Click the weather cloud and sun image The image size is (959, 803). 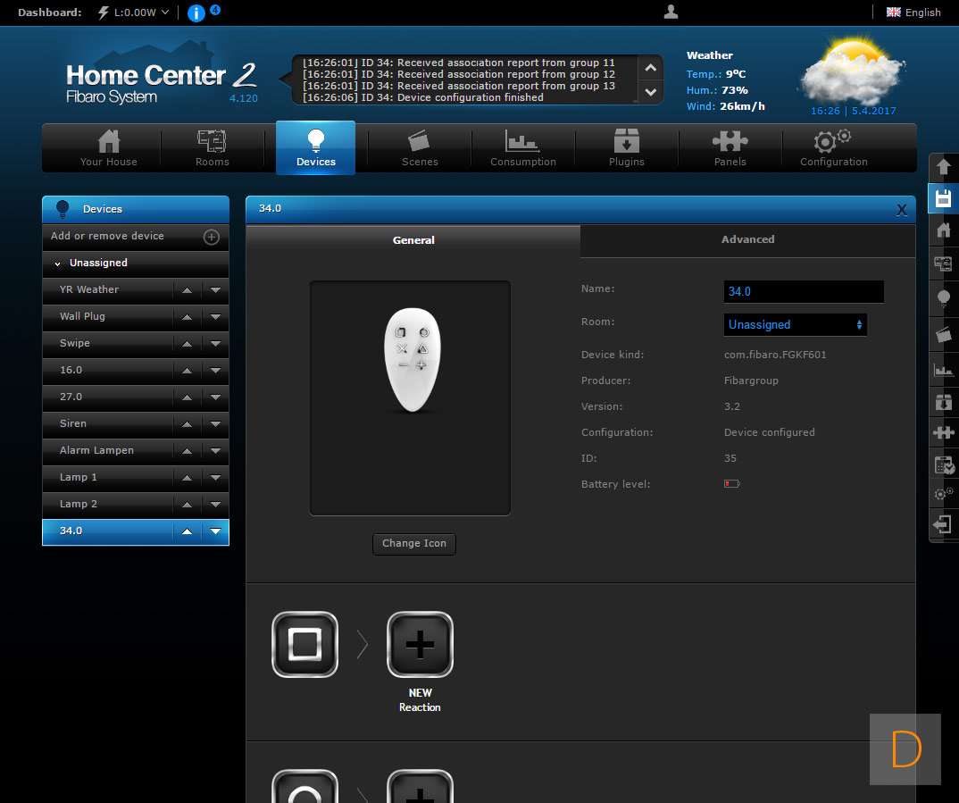[x=852, y=71]
